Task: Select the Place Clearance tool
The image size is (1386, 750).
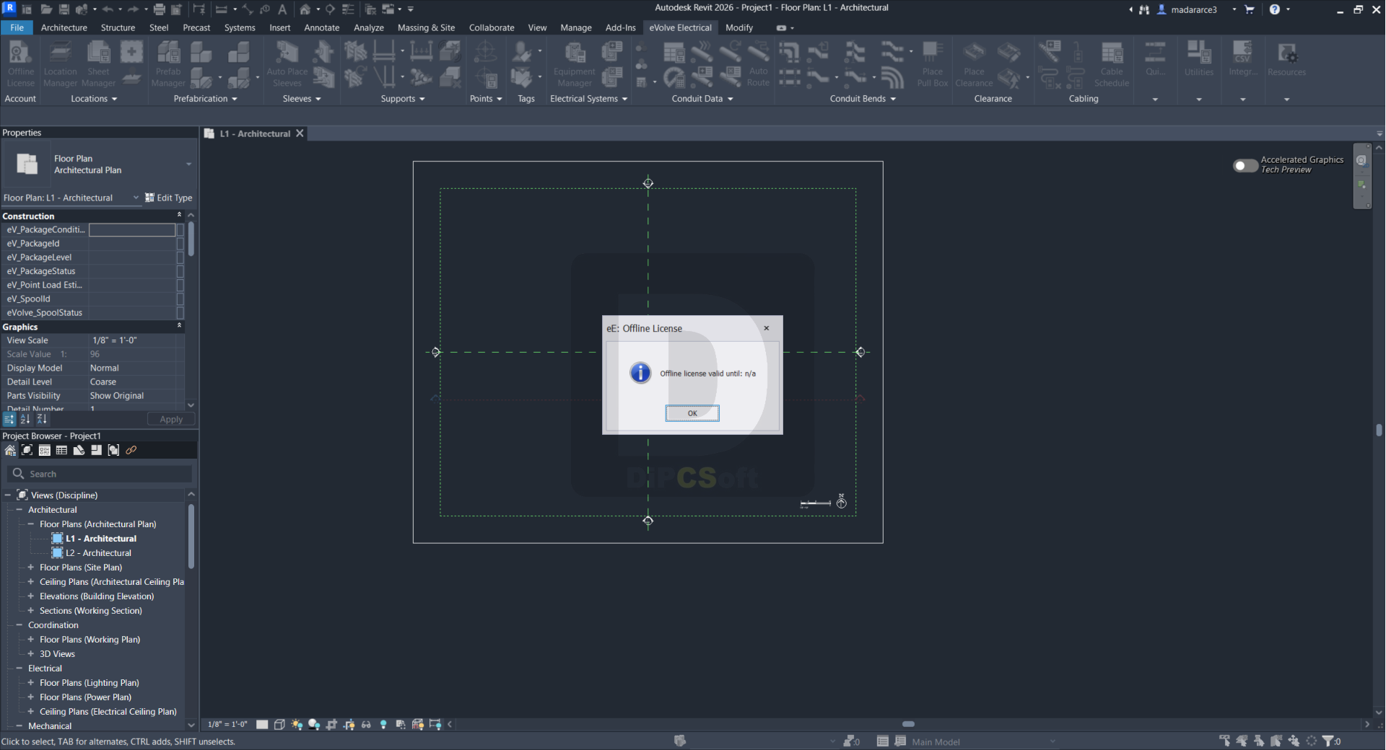Action: pos(974,63)
